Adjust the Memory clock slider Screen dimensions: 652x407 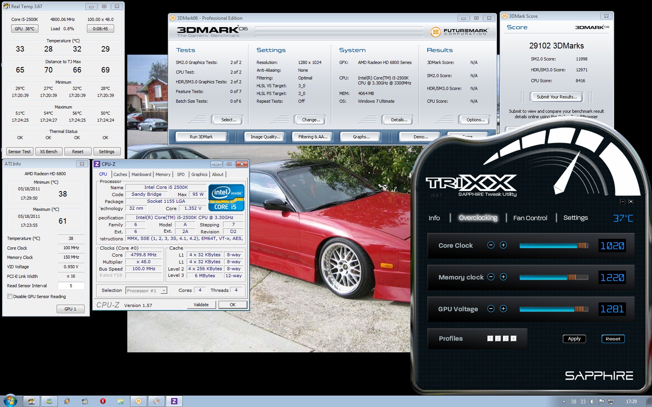[x=554, y=277]
